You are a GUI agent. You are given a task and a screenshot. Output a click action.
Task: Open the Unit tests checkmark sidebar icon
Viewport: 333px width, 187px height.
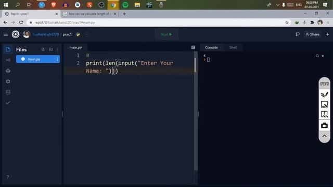tap(8, 103)
